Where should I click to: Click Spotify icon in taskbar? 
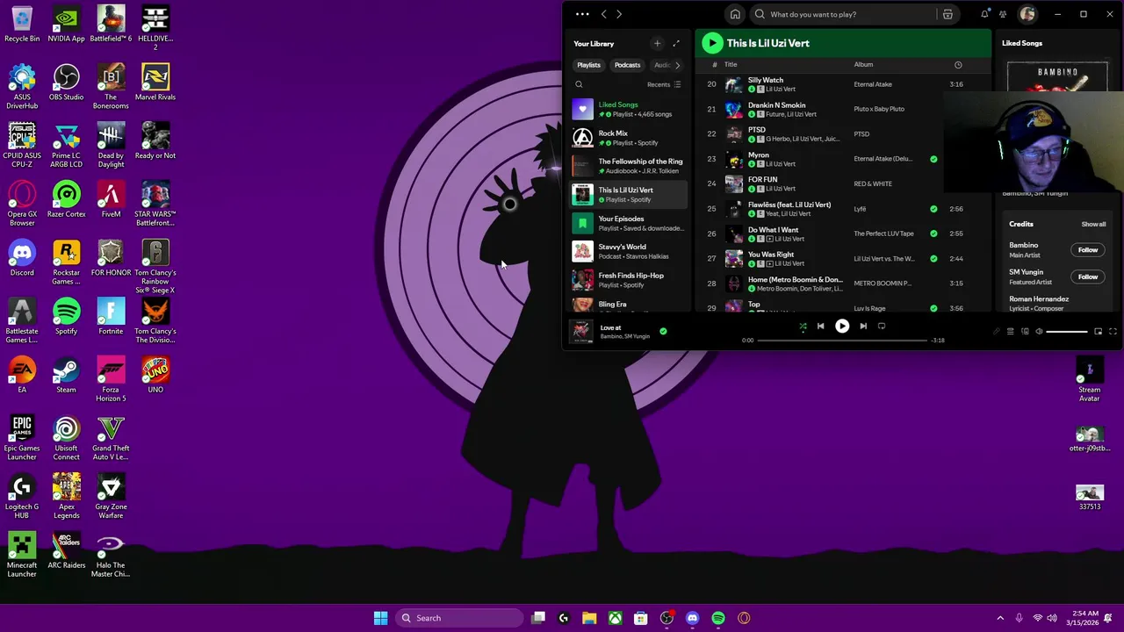coord(718,618)
